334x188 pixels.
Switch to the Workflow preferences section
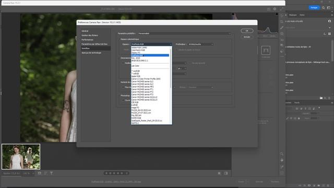click(96, 49)
